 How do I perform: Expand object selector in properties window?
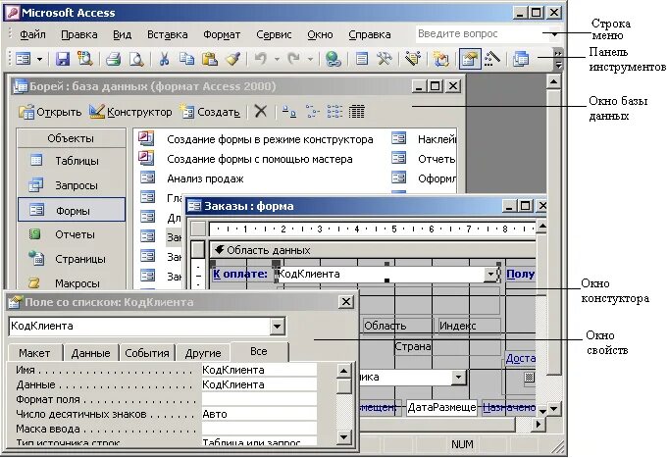(277, 327)
